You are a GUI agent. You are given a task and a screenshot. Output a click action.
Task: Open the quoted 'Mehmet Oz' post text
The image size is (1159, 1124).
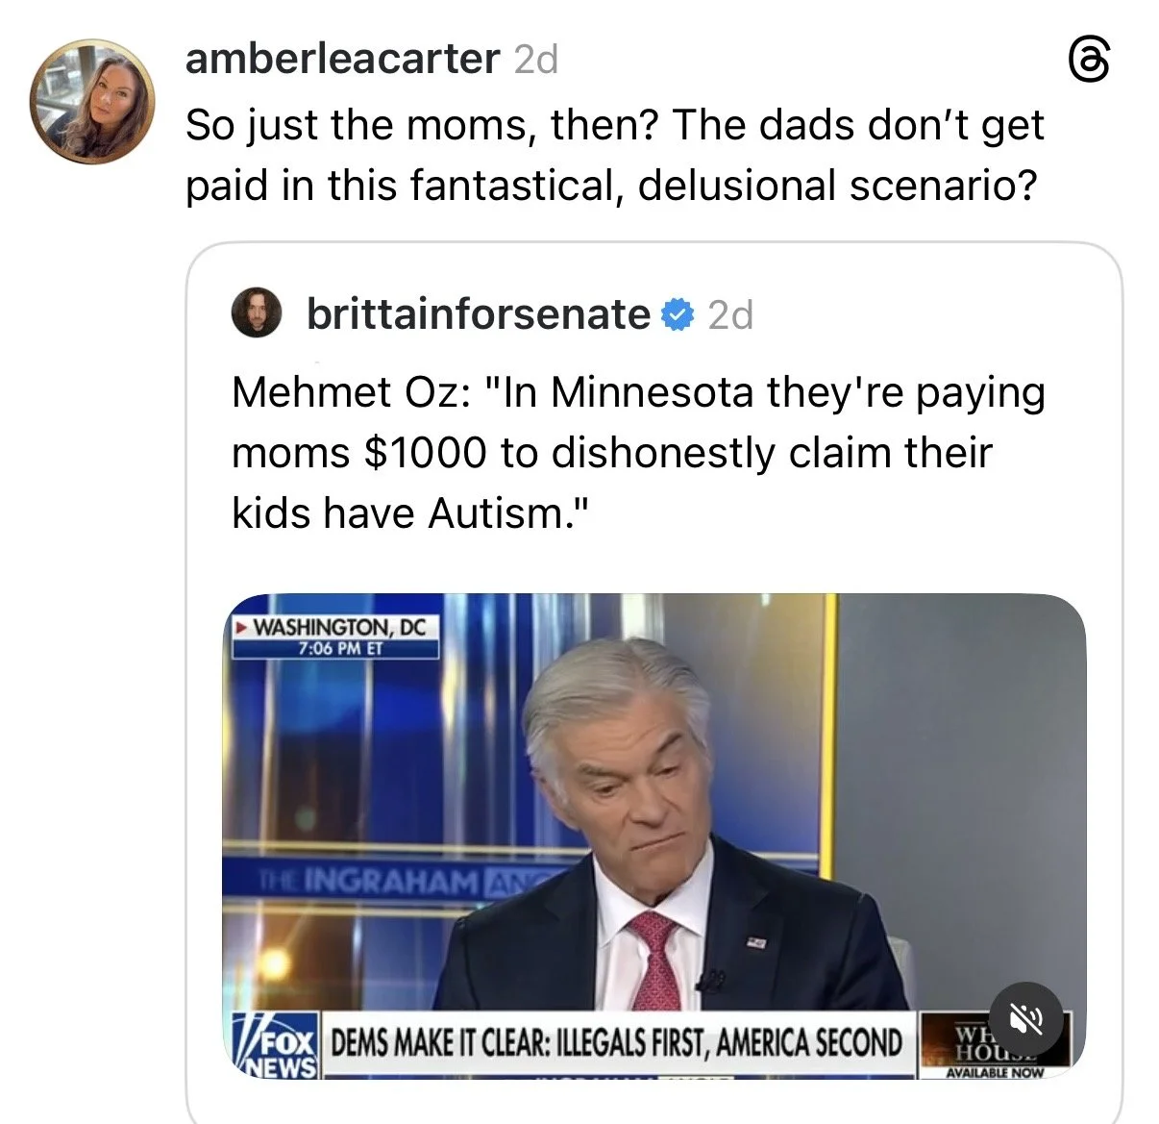(x=638, y=452)
